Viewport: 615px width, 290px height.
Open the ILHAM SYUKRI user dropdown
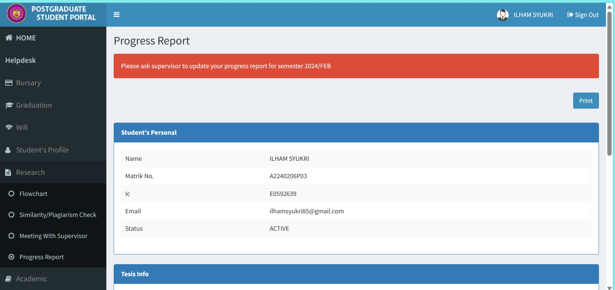(x=533, y=15)
